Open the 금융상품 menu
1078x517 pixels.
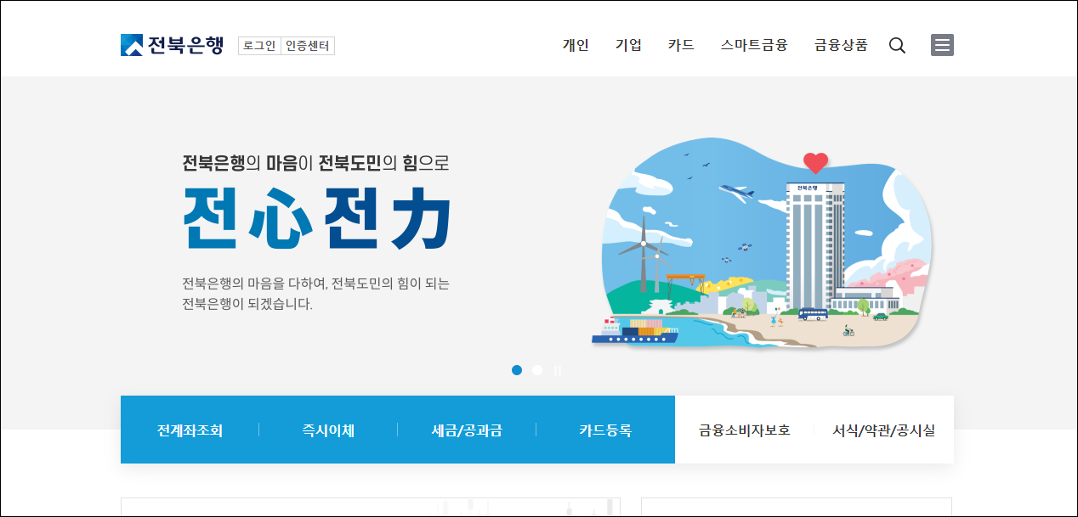pos(841,45)
